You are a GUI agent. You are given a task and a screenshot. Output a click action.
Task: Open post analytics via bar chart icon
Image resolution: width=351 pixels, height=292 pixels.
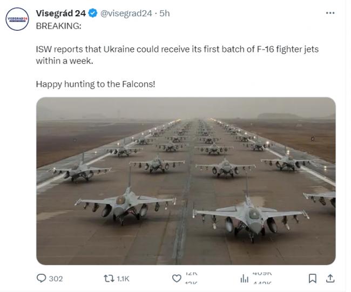point(243,279)
